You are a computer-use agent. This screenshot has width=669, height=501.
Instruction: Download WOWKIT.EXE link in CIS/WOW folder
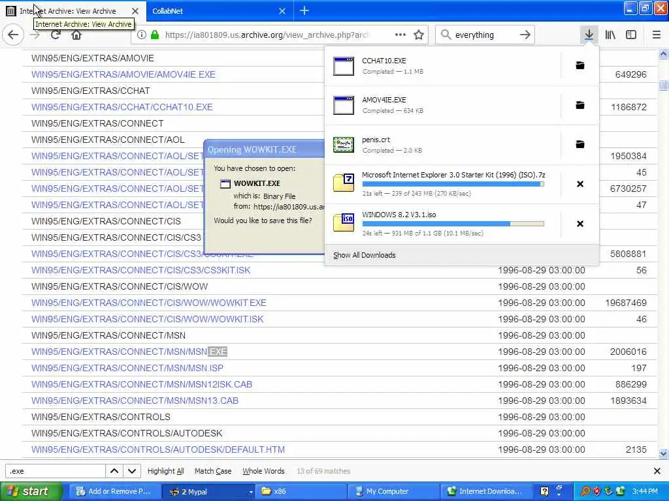tap(149, 303)
